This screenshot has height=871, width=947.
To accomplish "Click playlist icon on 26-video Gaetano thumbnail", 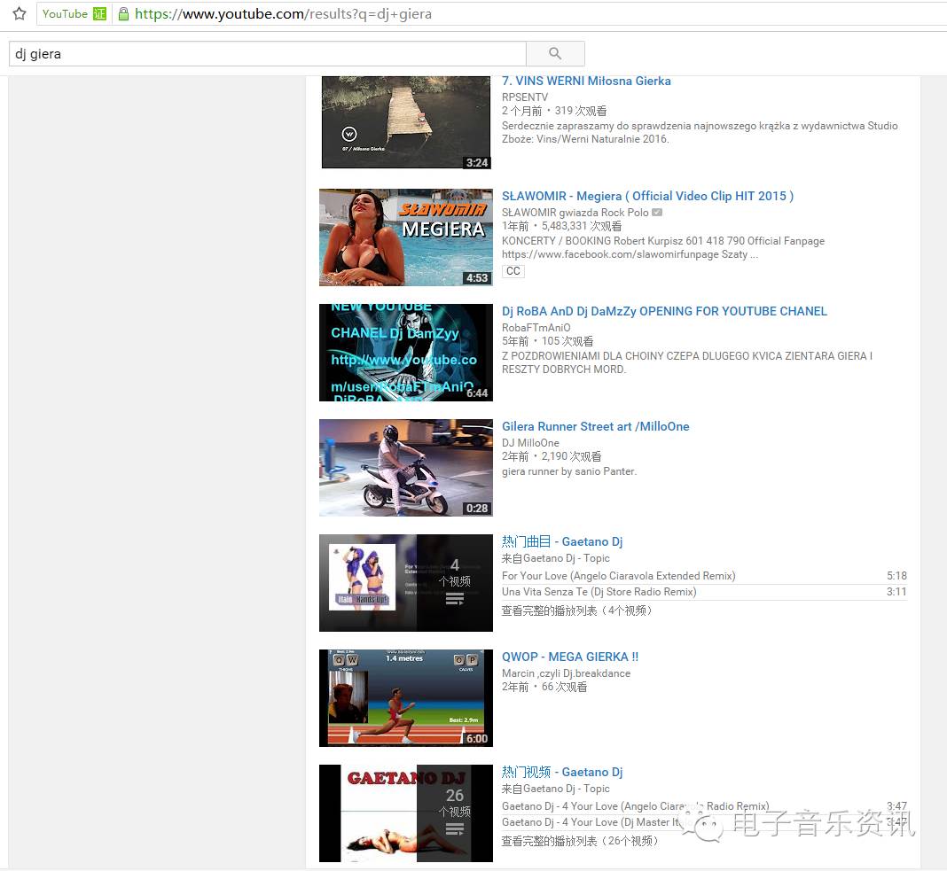I will (455, 830).
